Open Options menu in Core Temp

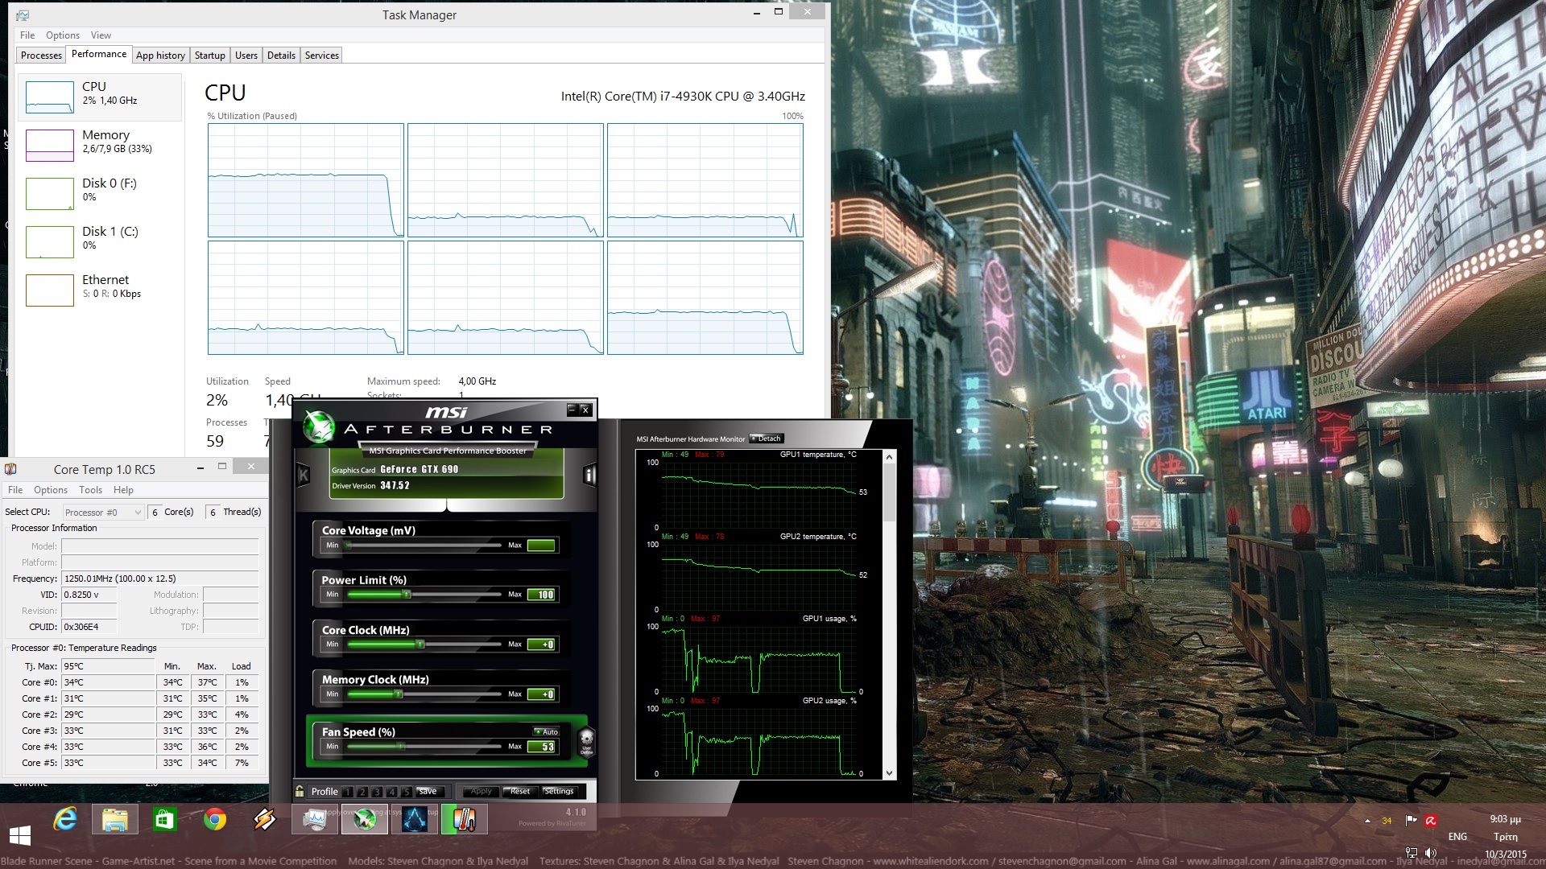click(50, 489)
